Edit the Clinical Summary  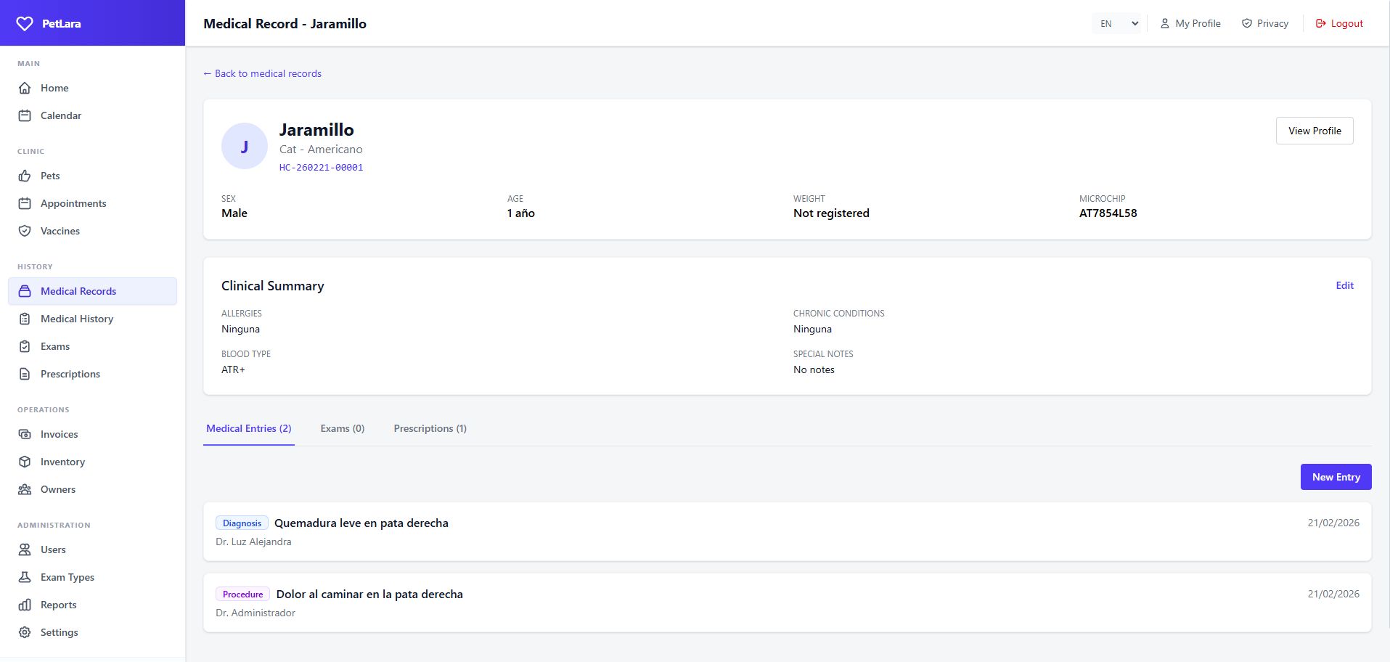point(1344,285)
